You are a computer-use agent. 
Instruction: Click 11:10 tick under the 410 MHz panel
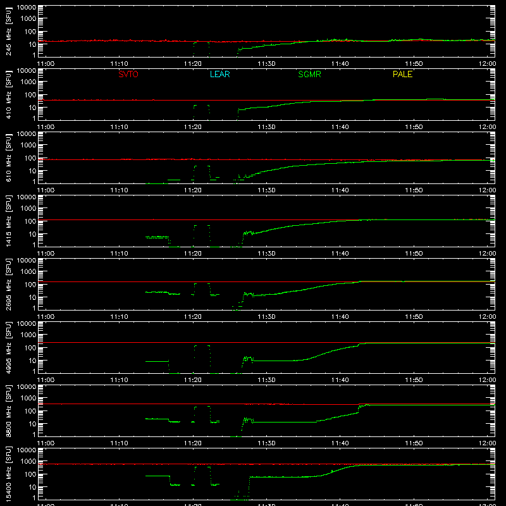tap(120, 127)
